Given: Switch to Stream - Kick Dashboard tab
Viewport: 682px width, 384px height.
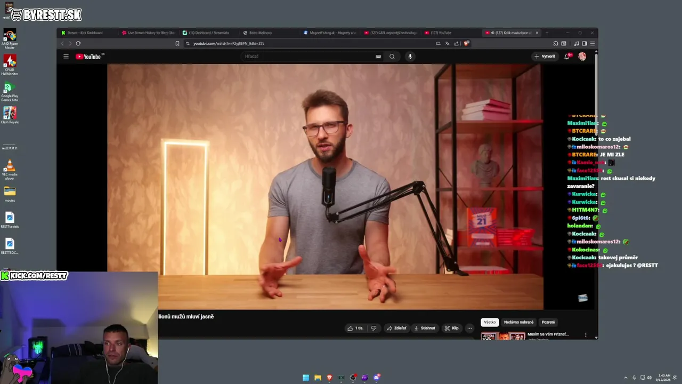Looking at the screenshot, I should coord(85,33).
